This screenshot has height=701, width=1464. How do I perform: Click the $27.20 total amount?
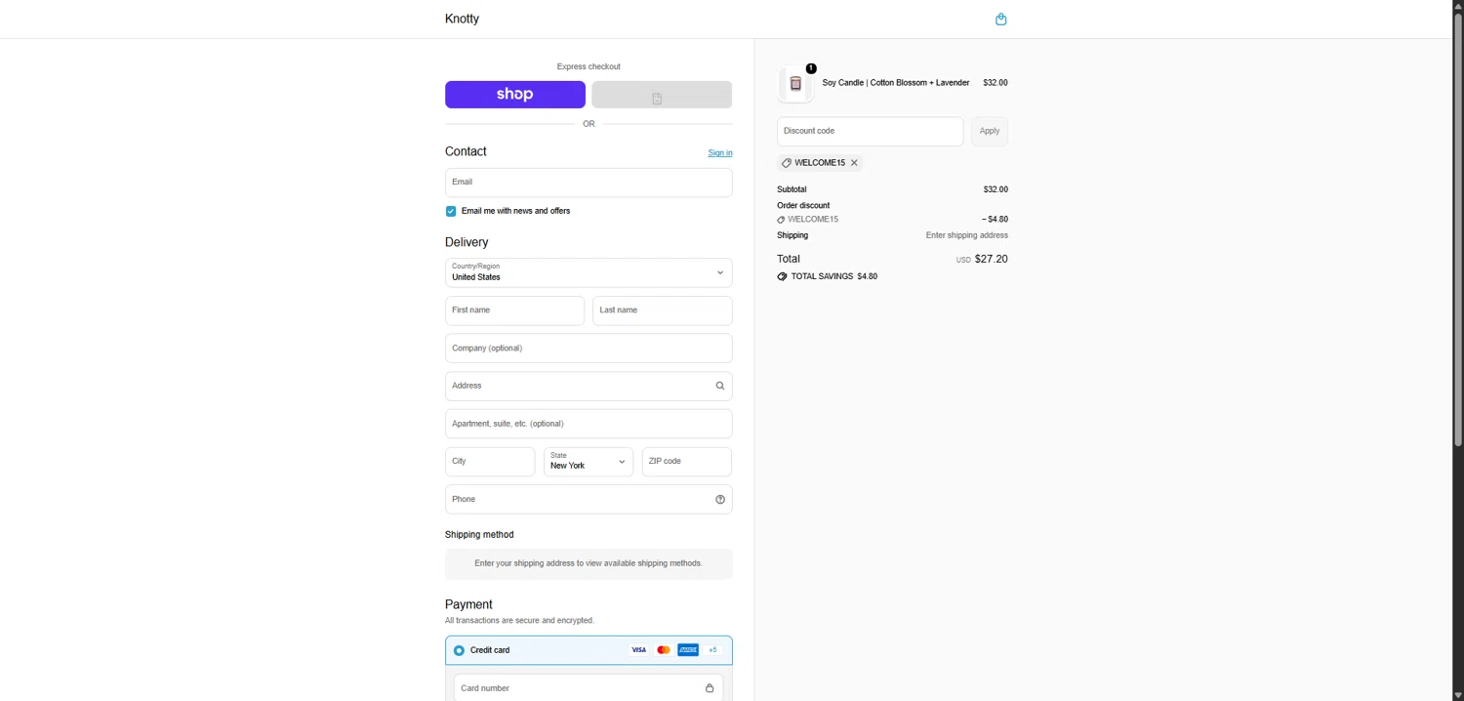tap(992, 259)
